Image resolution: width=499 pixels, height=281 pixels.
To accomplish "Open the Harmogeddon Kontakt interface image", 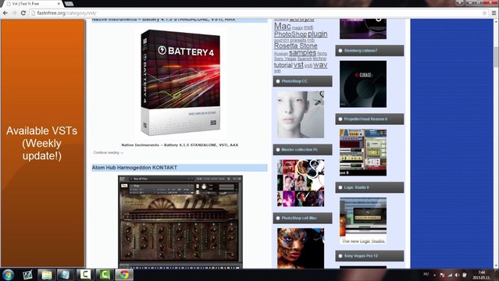I will pos(180,222).
